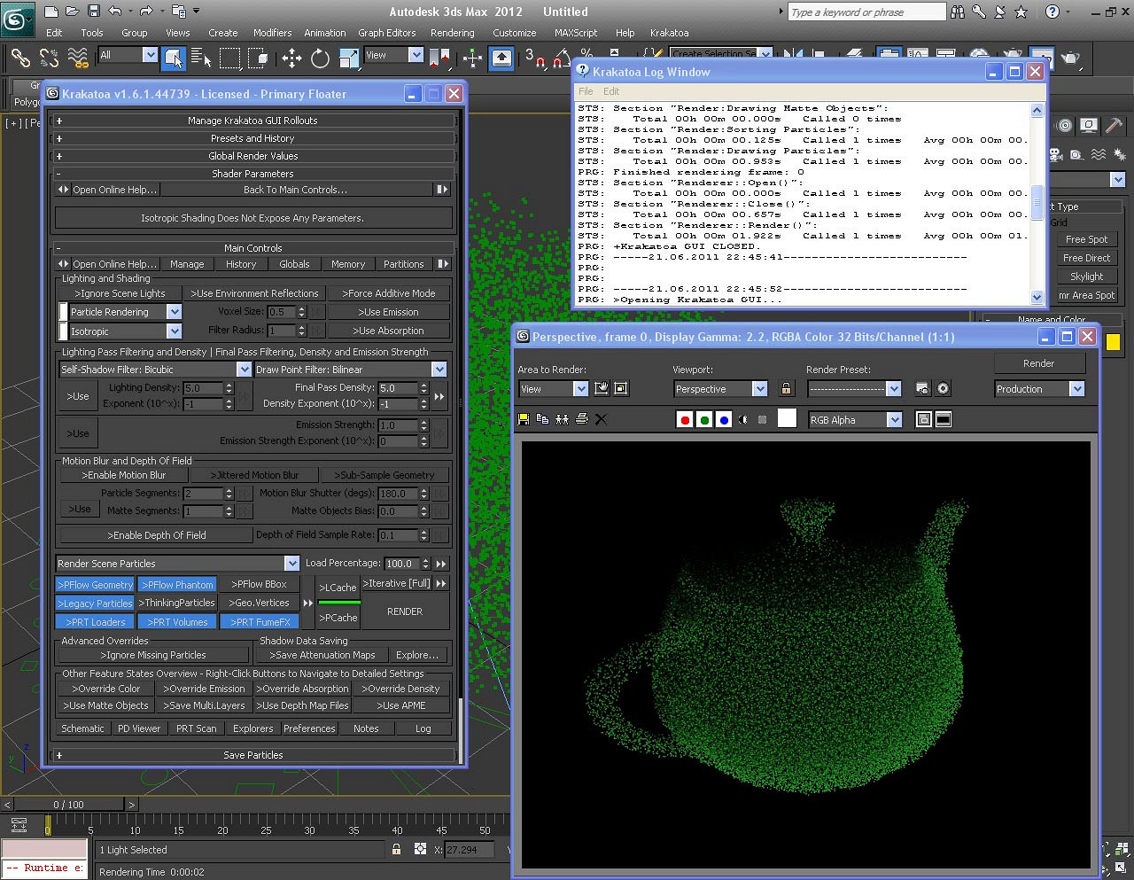
Task: Click the Environment and Effects dialog icon
Action: point(943,388)
